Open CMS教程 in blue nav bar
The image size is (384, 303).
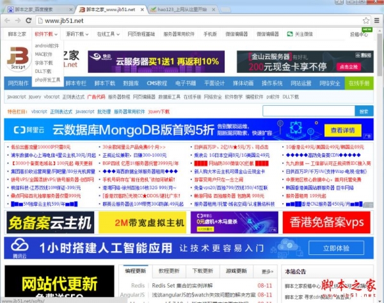[x=157, y=83]
